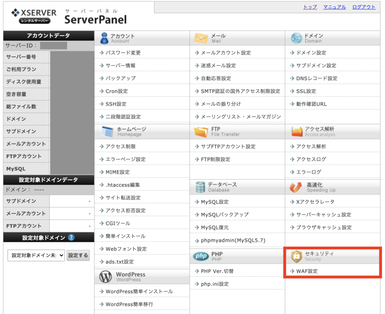Image resolution: width=385 pixels, height=314 pixels.
Task: Open the マニュアル link
Action: (334, 7)
